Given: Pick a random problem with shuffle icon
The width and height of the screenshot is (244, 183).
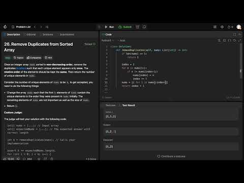Looking at the screenshot, I should click(x=47, y=27).
